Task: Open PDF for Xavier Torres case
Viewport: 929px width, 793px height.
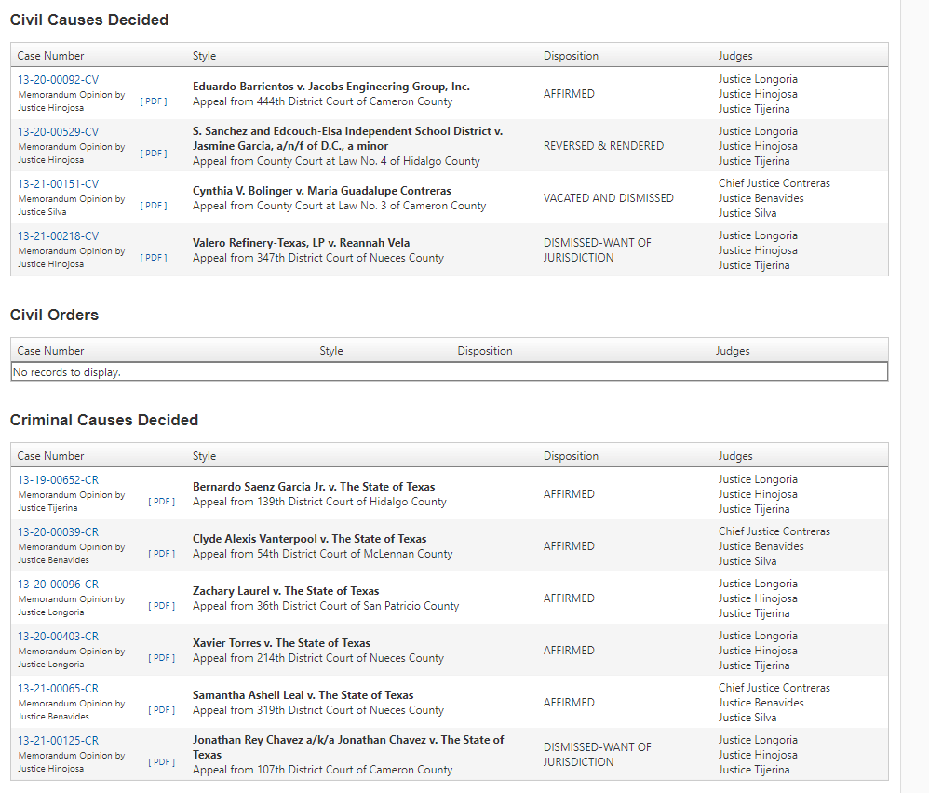Action: coord(161,658)
